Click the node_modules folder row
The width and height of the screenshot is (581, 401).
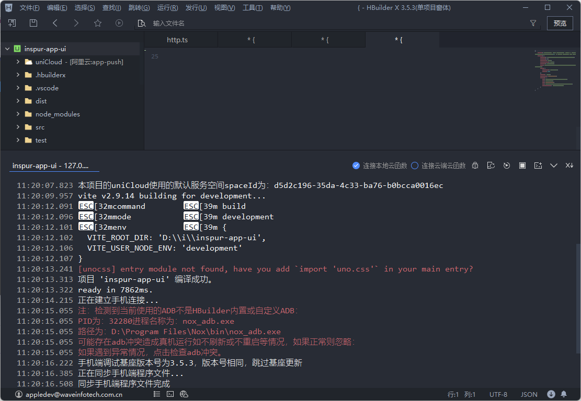click(x=71, y=114)
